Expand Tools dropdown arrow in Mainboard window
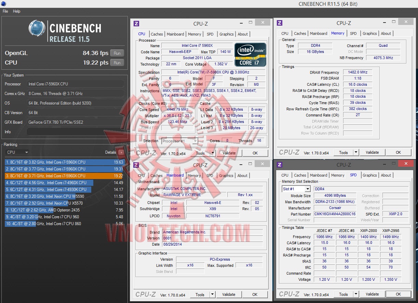418x303 pixels. point(212,294)
